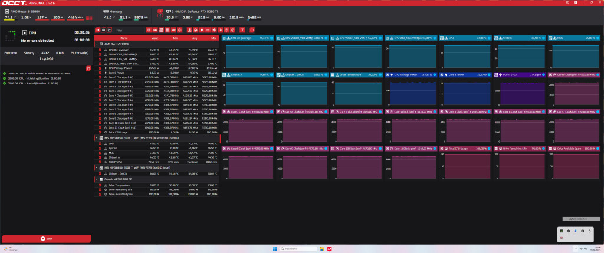
Task: Click the red grid icon beside CPU frequency
Action: coord(89,18)
